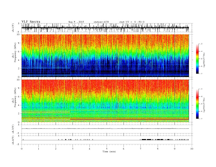Click the "Time (min)" axis title
Screen dimensions: 216x167
(x=109, y=151)
